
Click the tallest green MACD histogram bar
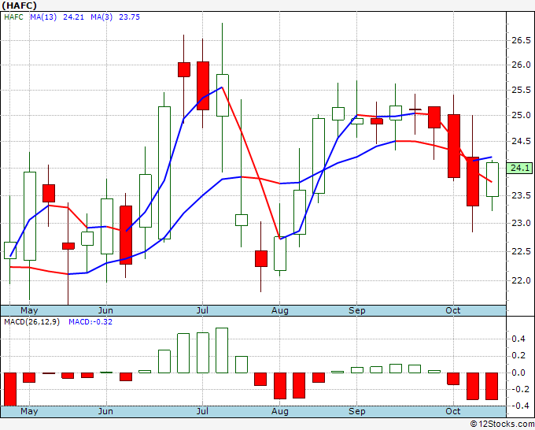222,350
